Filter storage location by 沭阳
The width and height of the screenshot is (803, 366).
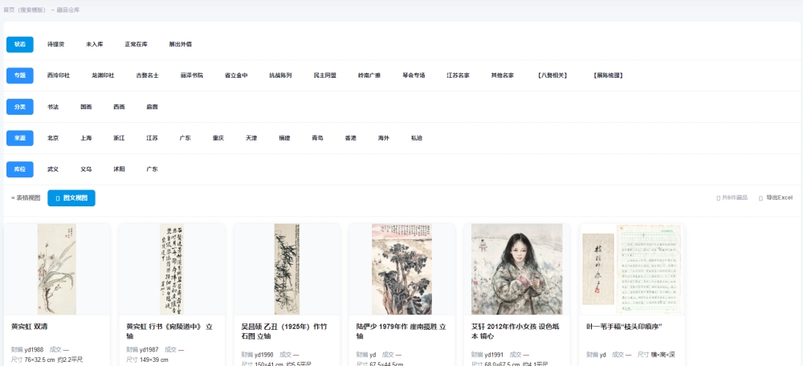pos(120,169)
